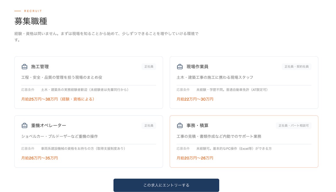Image resolution: width=336 pixels, height=192 pixels.
Task: Click the 正社員・パート相談可 badge
Action: pos(294,125)
